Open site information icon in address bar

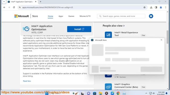pos(20,7)
